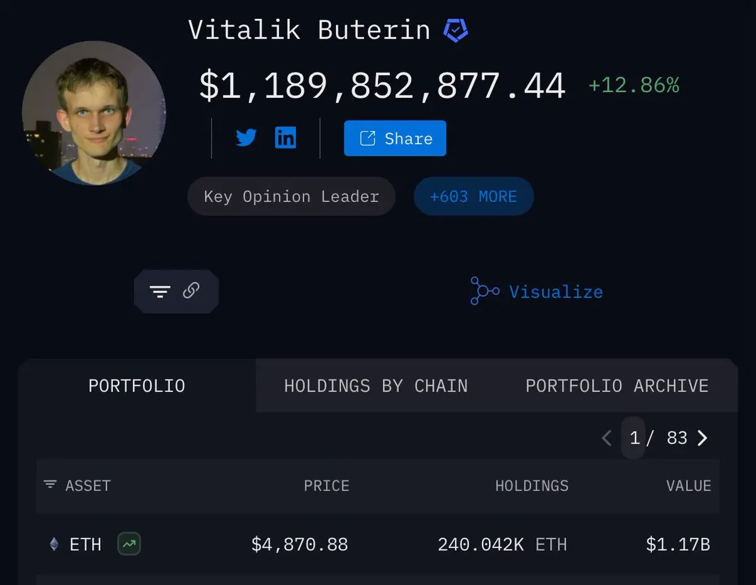756x585 pixels.
Task: Select the PORTFOLIO tab
Action: point(137,386)
